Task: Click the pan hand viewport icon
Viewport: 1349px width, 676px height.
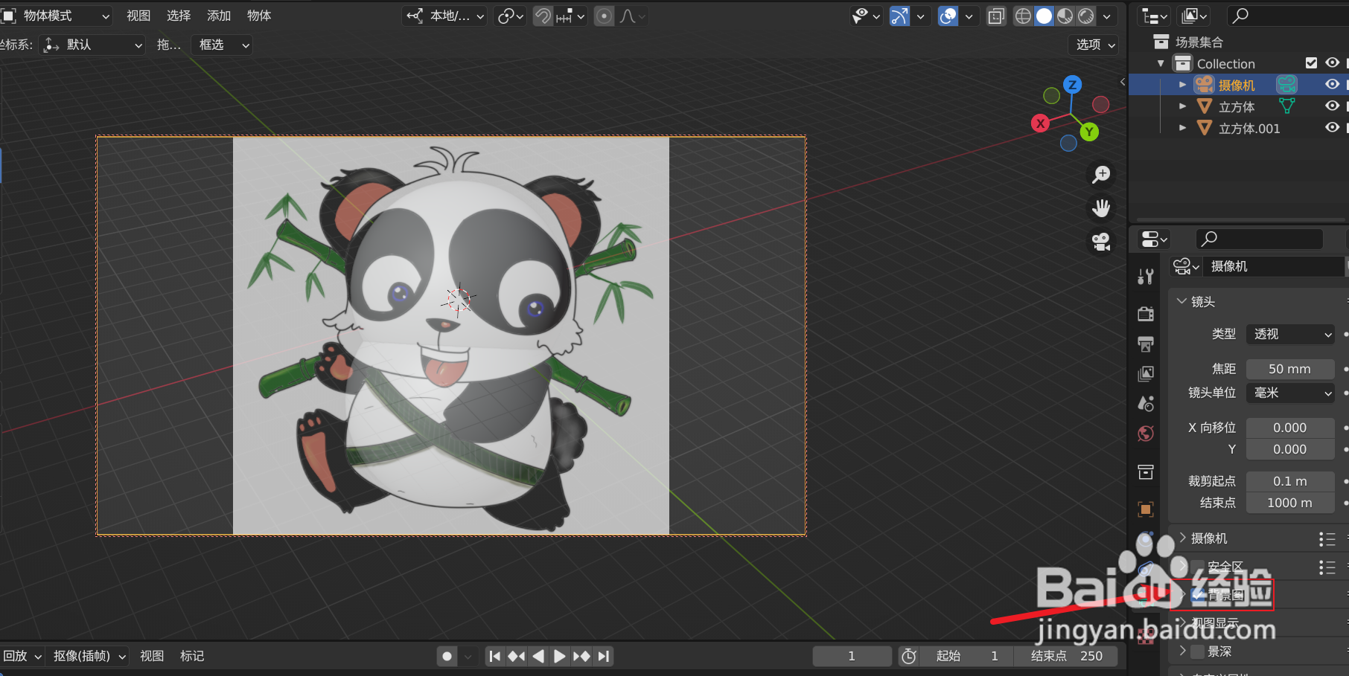Action: point(1101,208)
